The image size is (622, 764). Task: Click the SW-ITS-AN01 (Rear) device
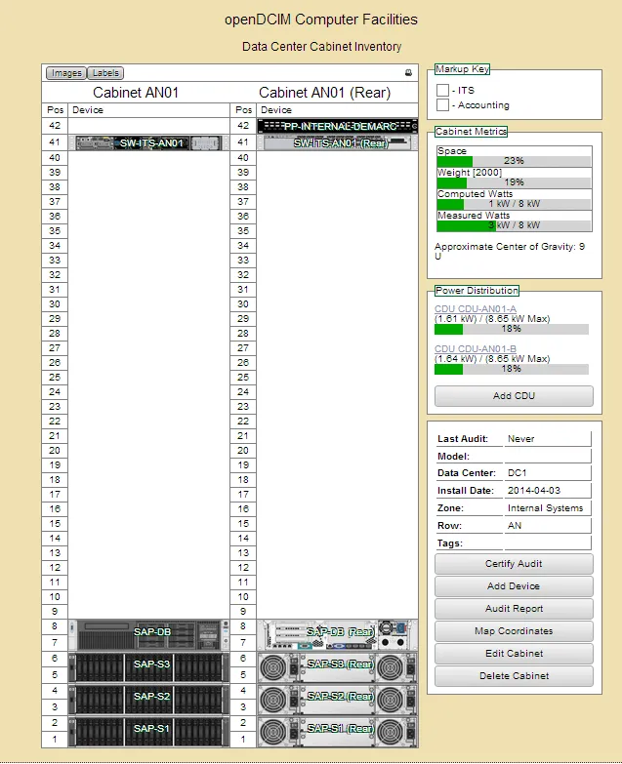[x=337, y=143]
